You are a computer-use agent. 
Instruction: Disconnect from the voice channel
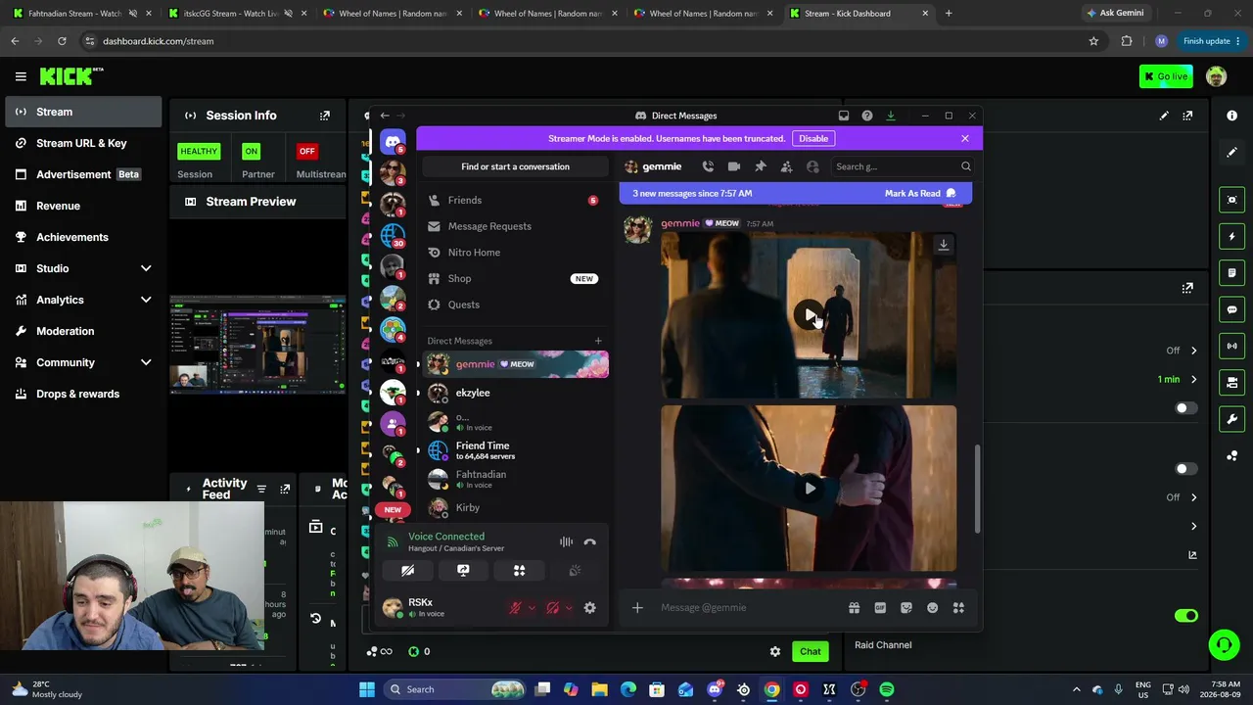589,541
